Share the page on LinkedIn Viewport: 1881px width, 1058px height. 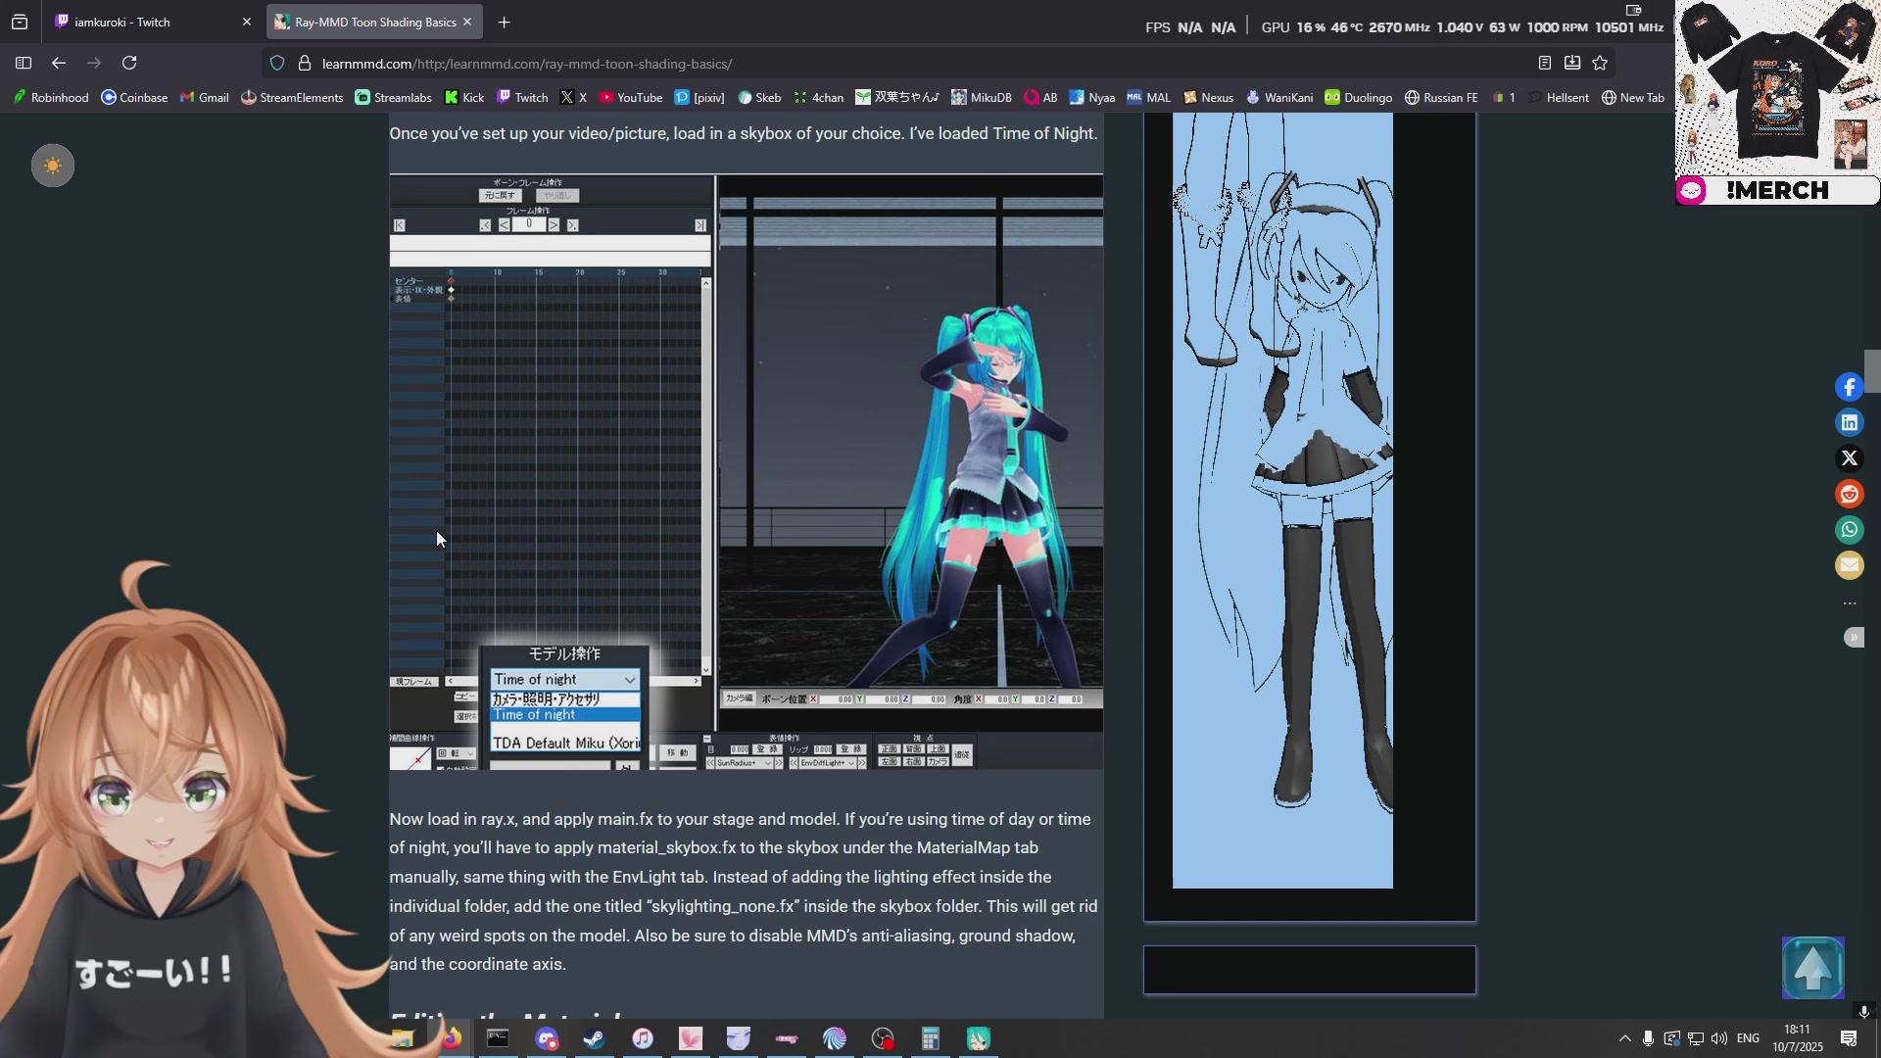1850,423
